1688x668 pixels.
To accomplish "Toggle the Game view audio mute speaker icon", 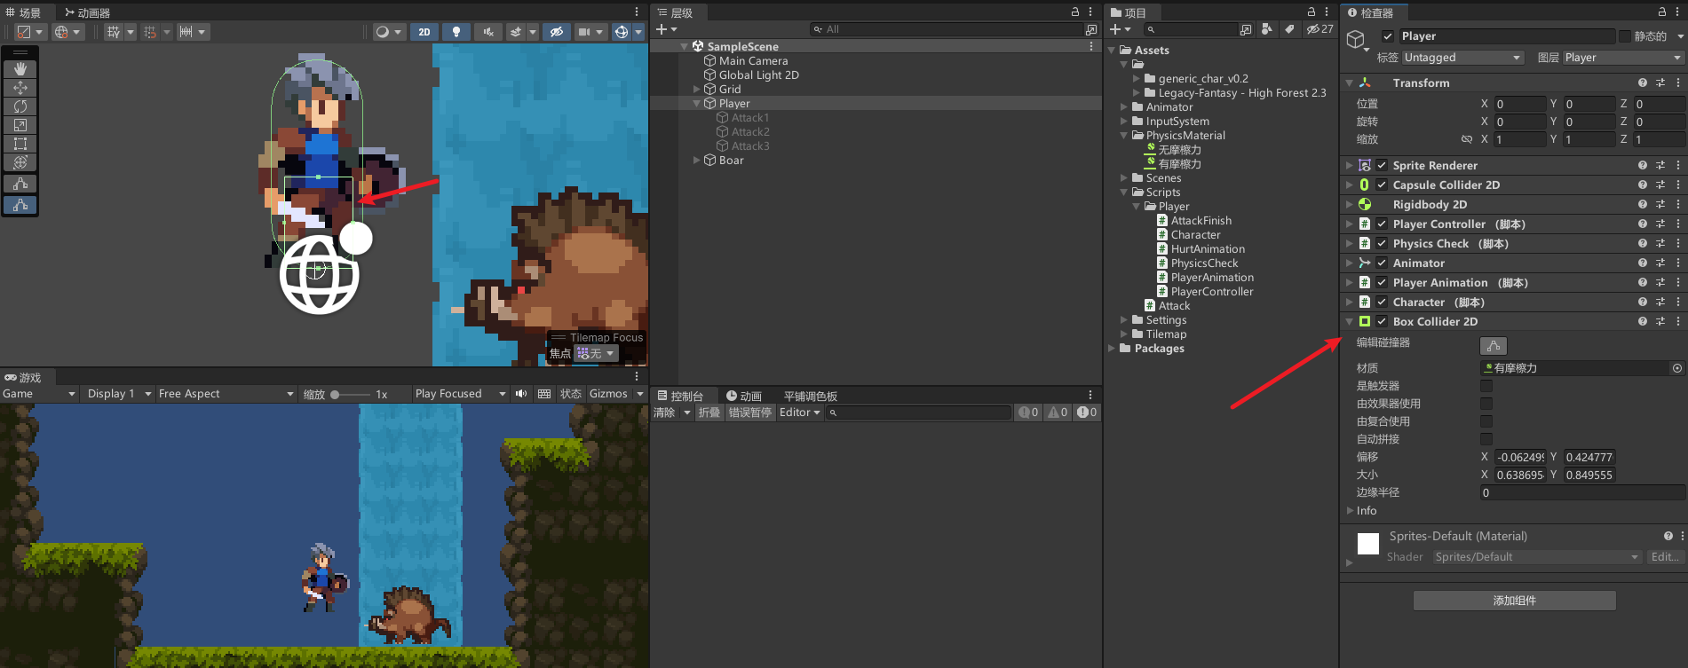I will click(521, 394).
